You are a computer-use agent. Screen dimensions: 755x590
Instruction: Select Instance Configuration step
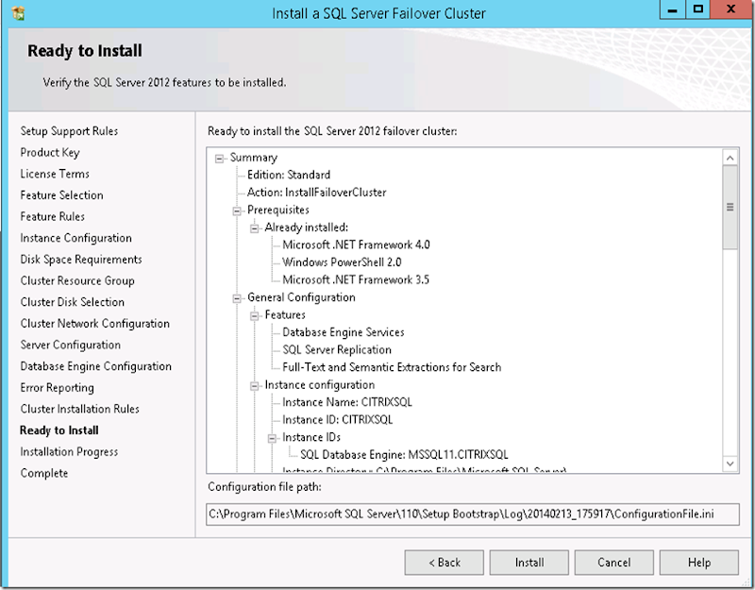tap(75, 238)
